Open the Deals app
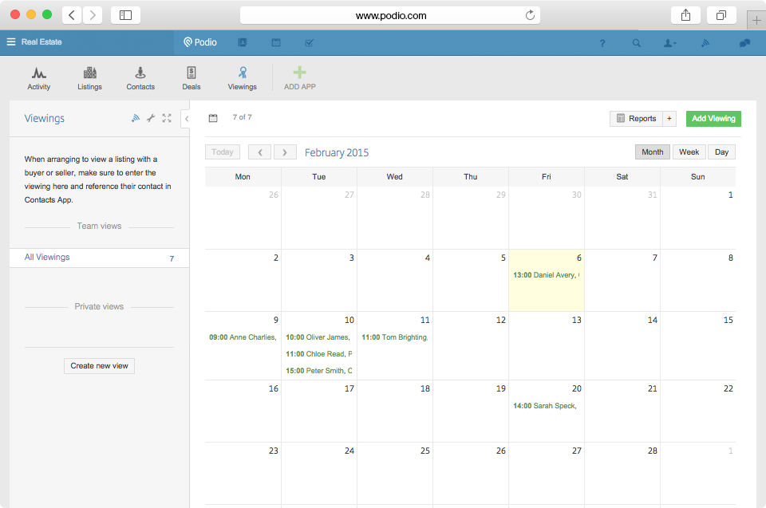766x508 pixels. tap(191, 77)
